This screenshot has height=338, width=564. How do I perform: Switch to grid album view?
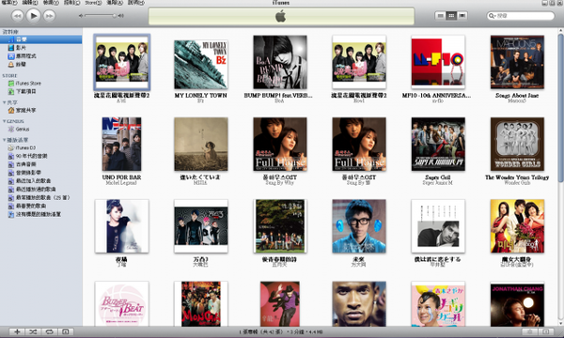point(450,15)
